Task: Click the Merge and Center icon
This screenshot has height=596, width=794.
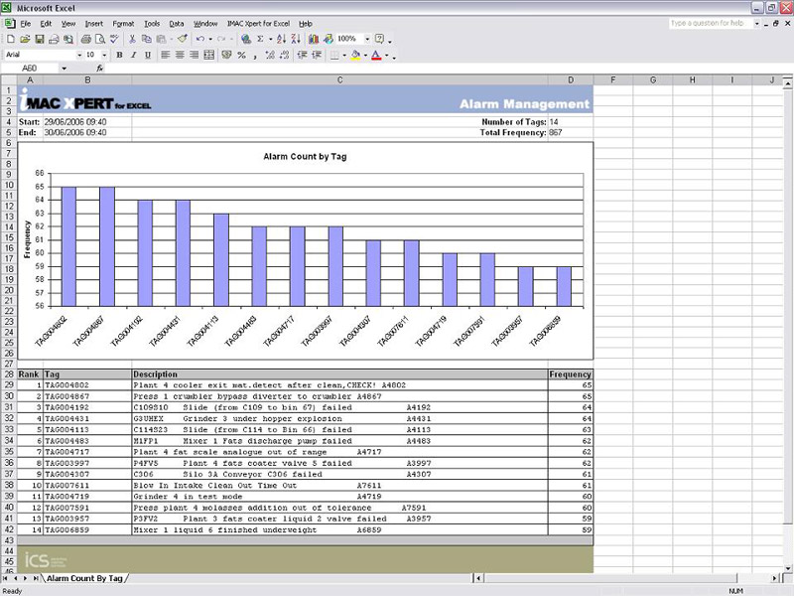Action: click(209, 55)
